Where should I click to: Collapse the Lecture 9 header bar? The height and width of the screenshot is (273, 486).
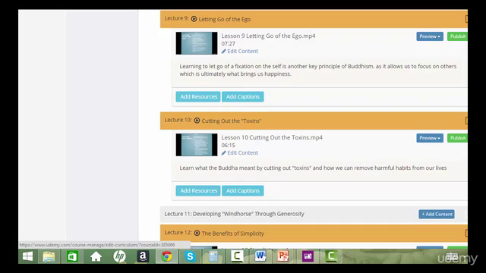[x=314, y=19]
